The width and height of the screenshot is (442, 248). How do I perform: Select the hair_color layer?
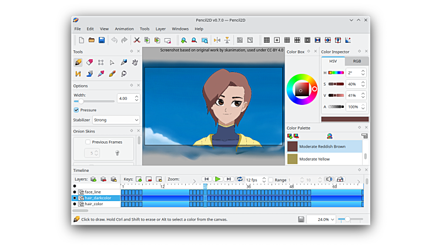click(94, 204)
